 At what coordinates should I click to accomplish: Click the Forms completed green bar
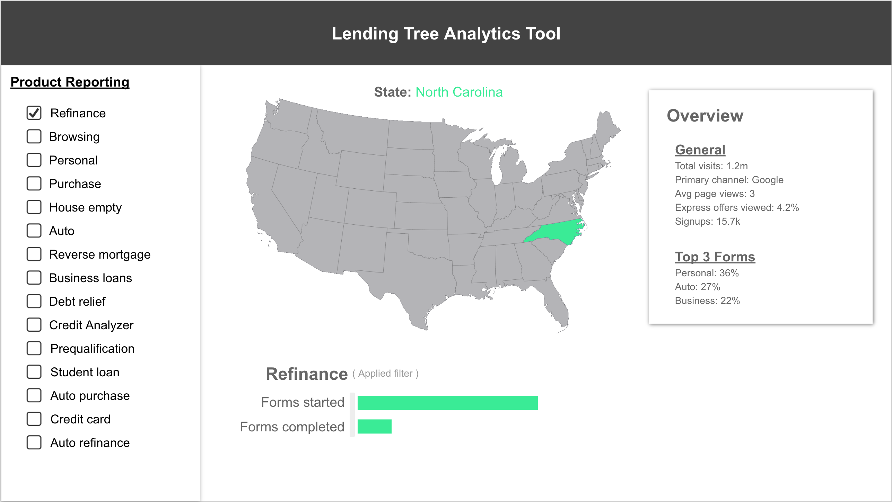coord(374,427)
